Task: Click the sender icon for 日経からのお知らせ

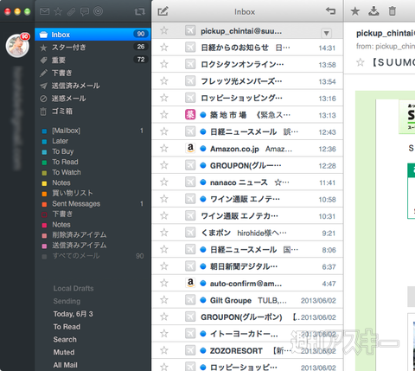Action: 190,48
